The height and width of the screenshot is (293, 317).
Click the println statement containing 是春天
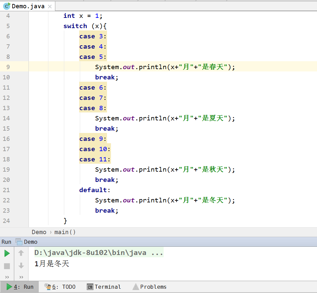pyautogui.click(x=165, y=67)
